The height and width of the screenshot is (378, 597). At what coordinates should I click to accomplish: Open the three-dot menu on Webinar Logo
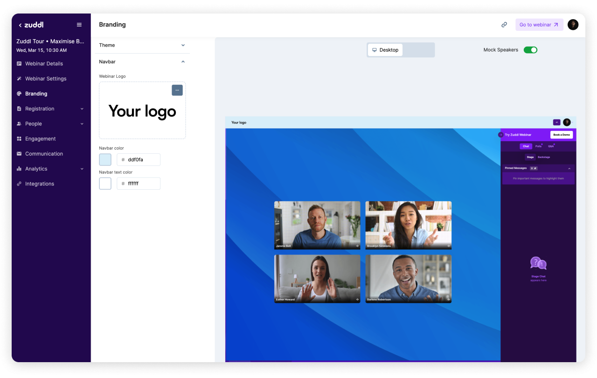coord(177,90)
